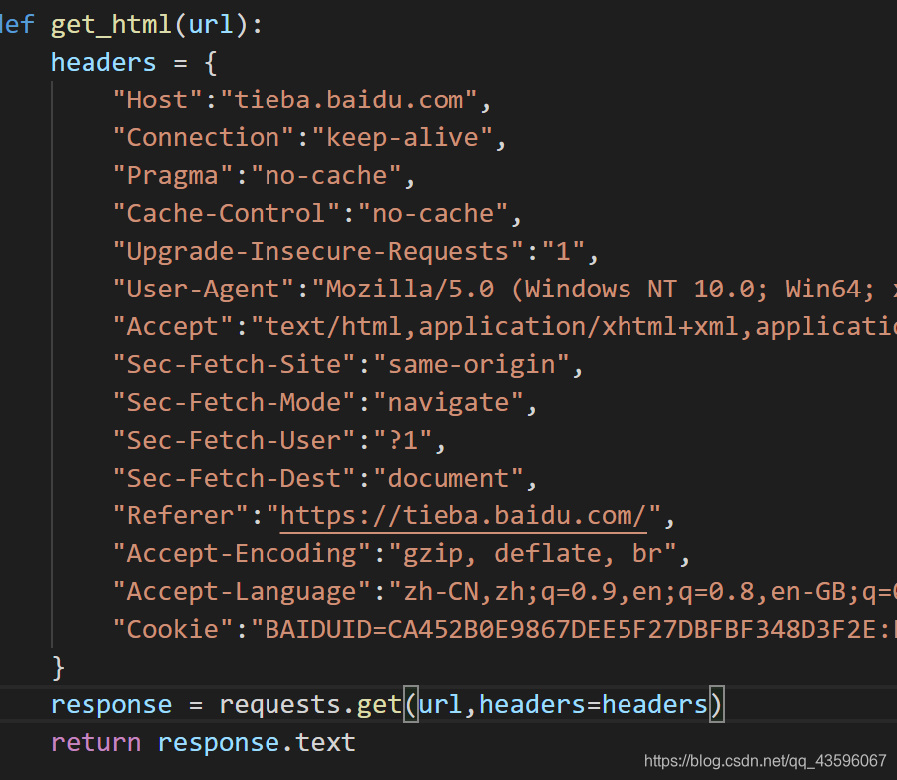Click the "User-Agent" key
The width and height of the screenshot is (897, 780).
tap(204, 289)
